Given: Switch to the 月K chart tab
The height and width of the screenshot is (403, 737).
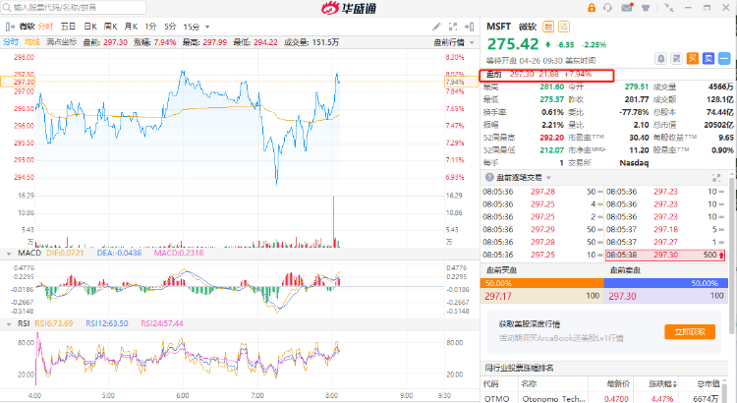Looking at the screenshot, I should pos(131,27).
